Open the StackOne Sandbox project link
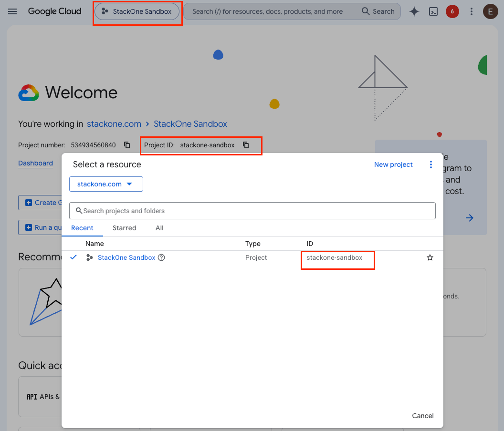Screen dimensions: 504x431 126,257
